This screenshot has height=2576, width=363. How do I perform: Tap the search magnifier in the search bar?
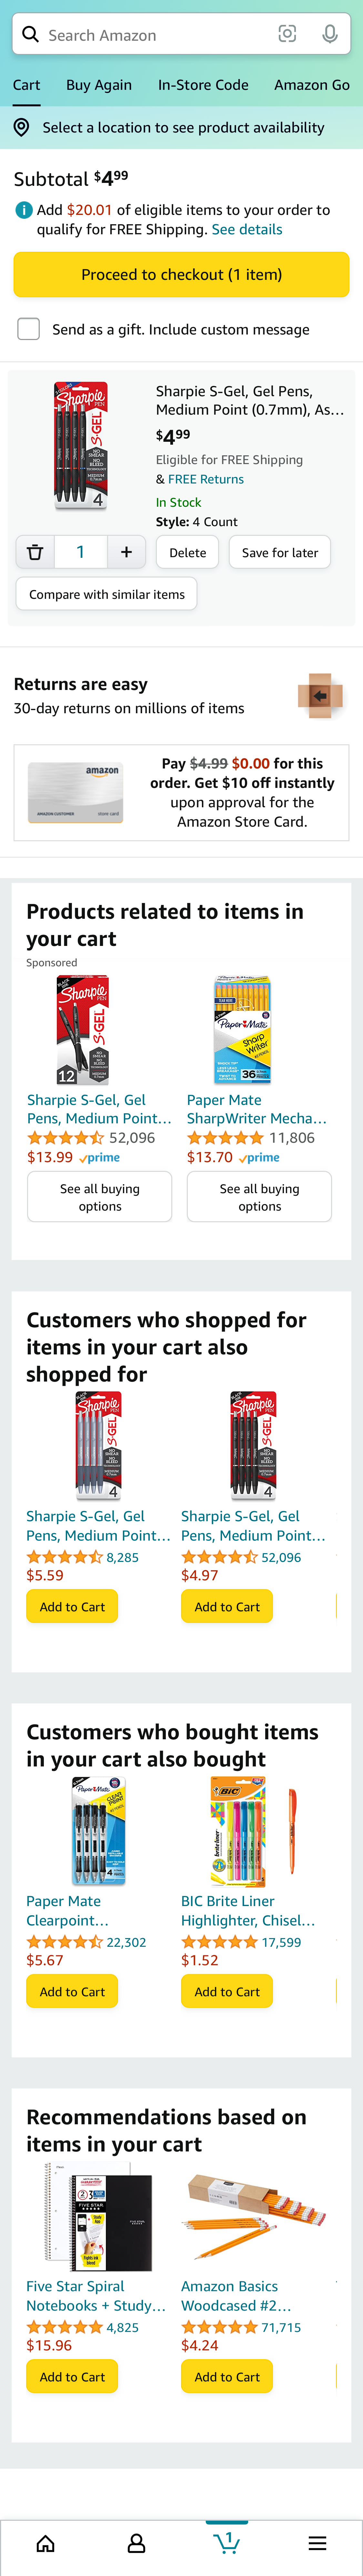[31, 34]
